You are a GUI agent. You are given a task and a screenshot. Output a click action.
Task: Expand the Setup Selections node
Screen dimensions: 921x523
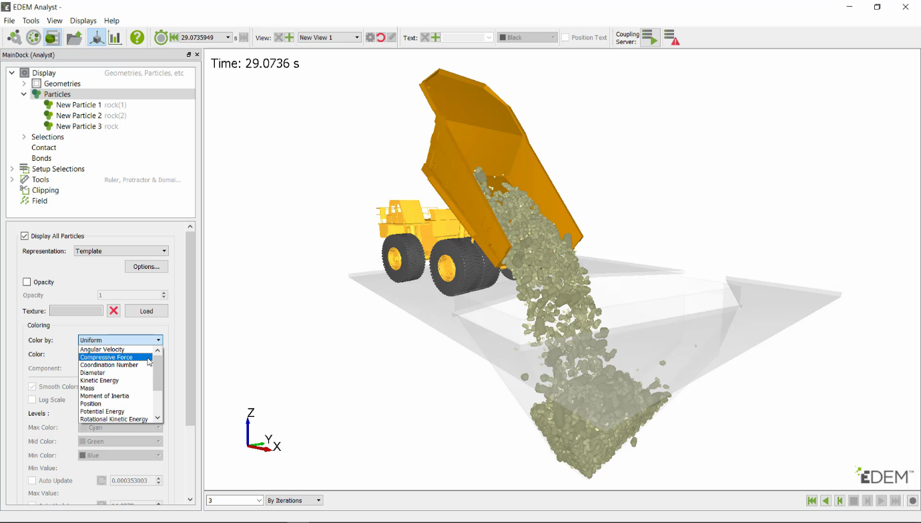12,169
